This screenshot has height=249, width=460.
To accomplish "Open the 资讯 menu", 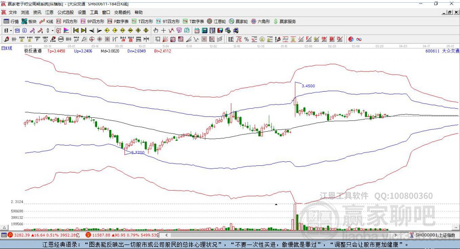I will 37,12.
